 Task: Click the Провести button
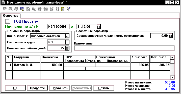37,88
